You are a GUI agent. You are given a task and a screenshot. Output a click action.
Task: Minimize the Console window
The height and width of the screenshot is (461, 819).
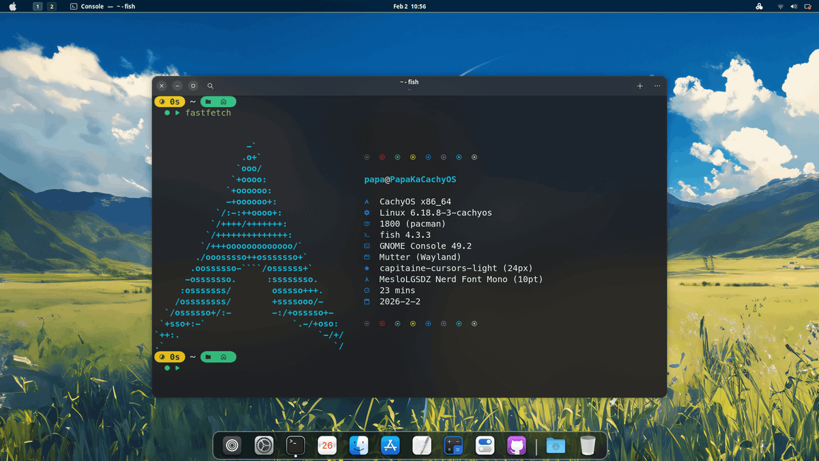point(177,86)
